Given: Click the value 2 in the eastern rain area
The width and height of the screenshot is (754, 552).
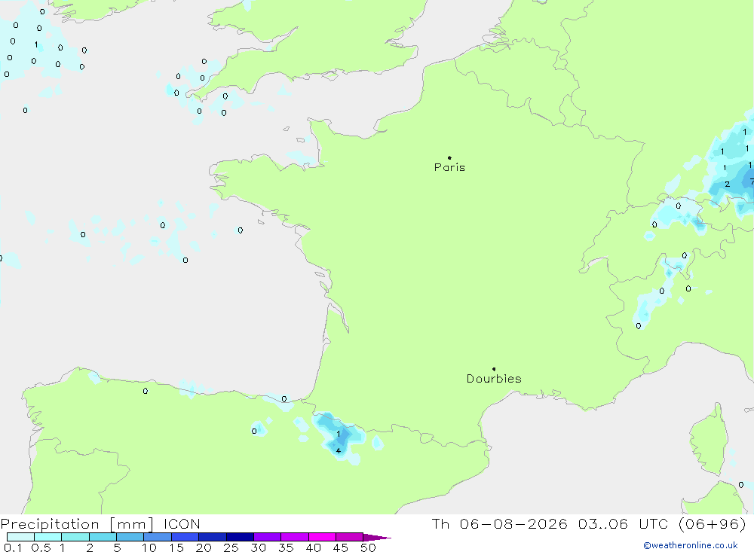Looking at the screenshot, I should click(x=727, y=184).
